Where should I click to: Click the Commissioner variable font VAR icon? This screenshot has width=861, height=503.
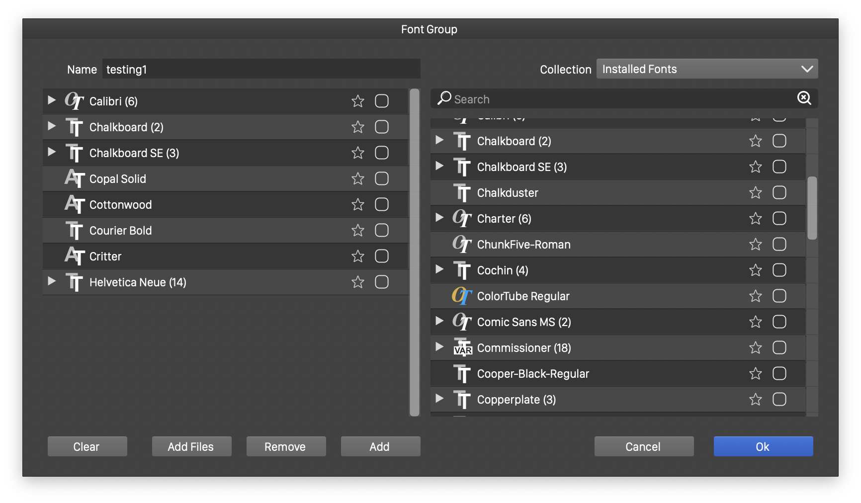[x=462, y=347]
